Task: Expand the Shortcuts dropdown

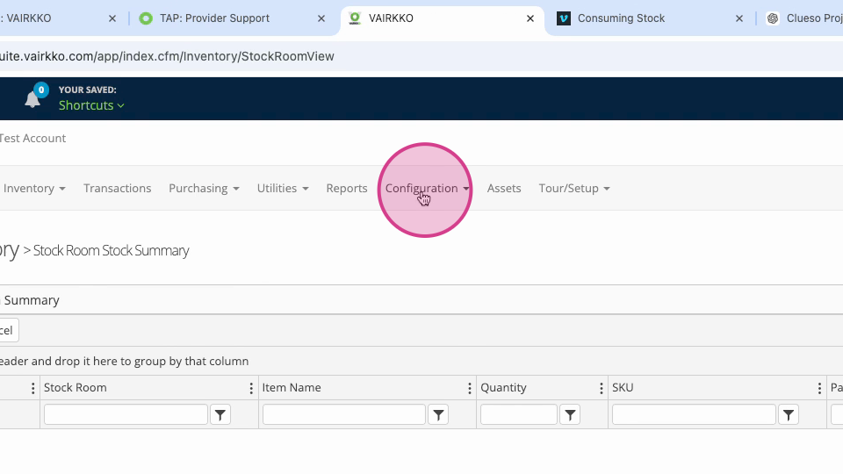Action: (x=91, y=105)
